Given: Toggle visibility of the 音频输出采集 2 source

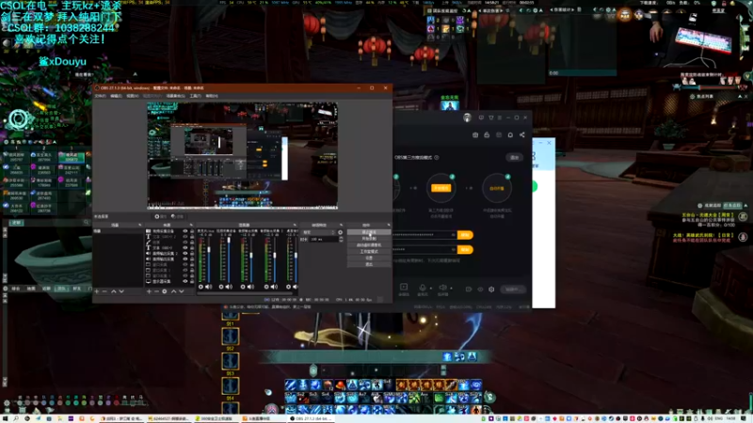Looking at the screenshot, I should tap(184, 253).
